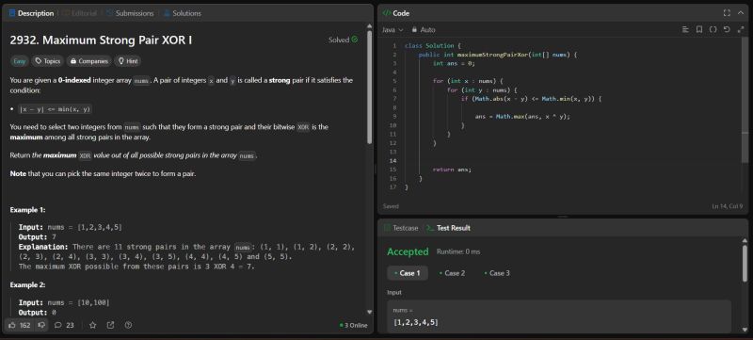The height and width of the screenshot is (340, 753).
Task: Click the line for (int x : nums)
Action: pyautogui.click(x=468, y=81)
